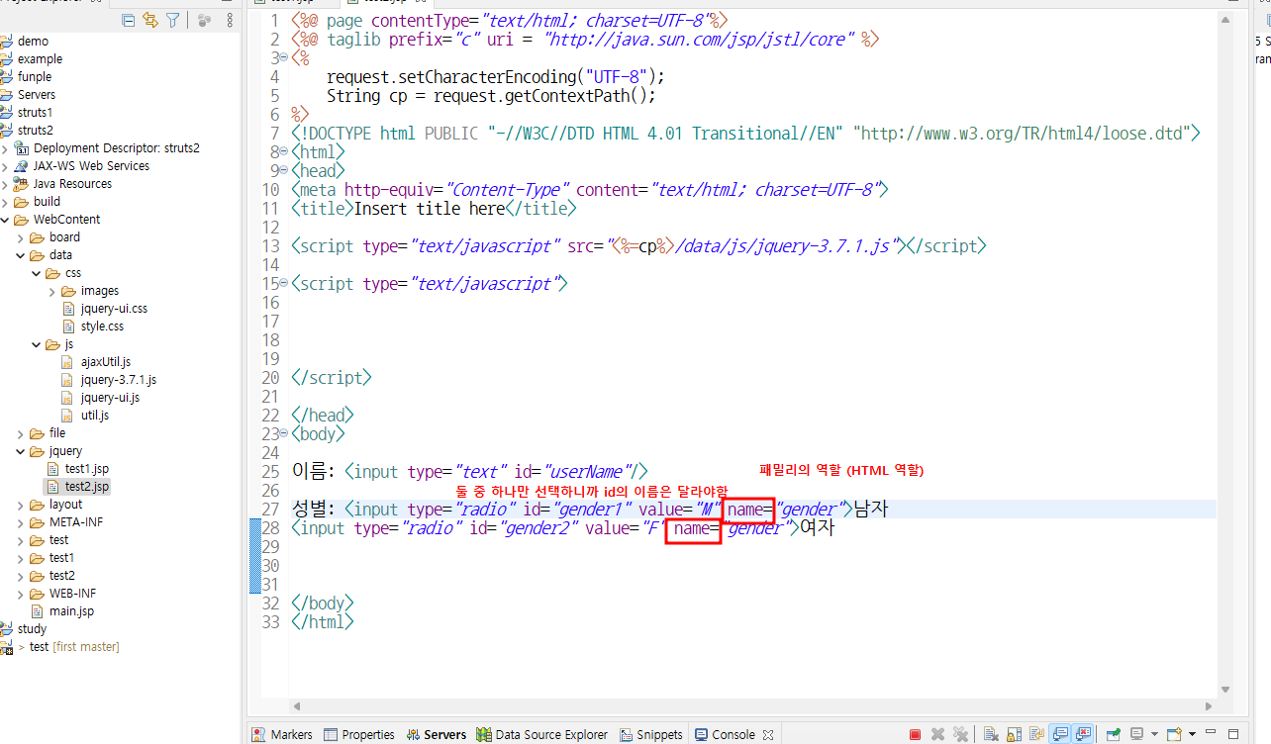Remove all terminated launches (double X)
This screenshot has width=1271, height=744.
[960, 734]
